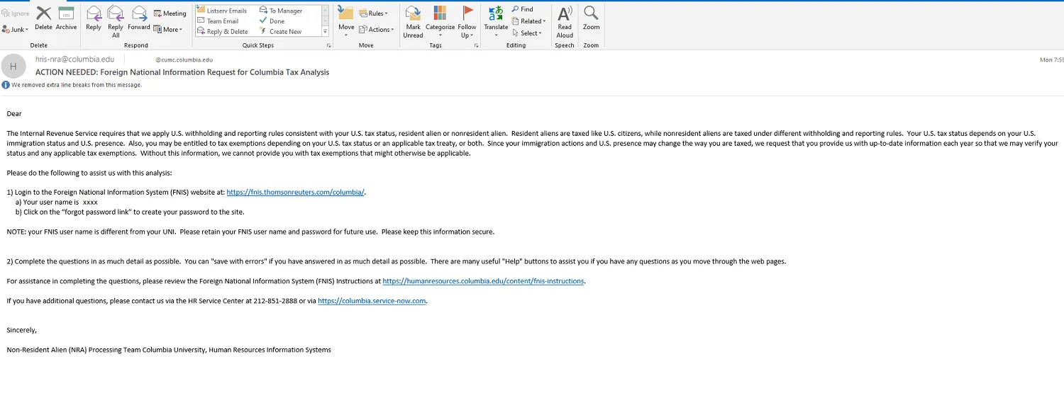Create New quick step
This screenshot has height=400, width=1064.
click(x=280, y=32)
